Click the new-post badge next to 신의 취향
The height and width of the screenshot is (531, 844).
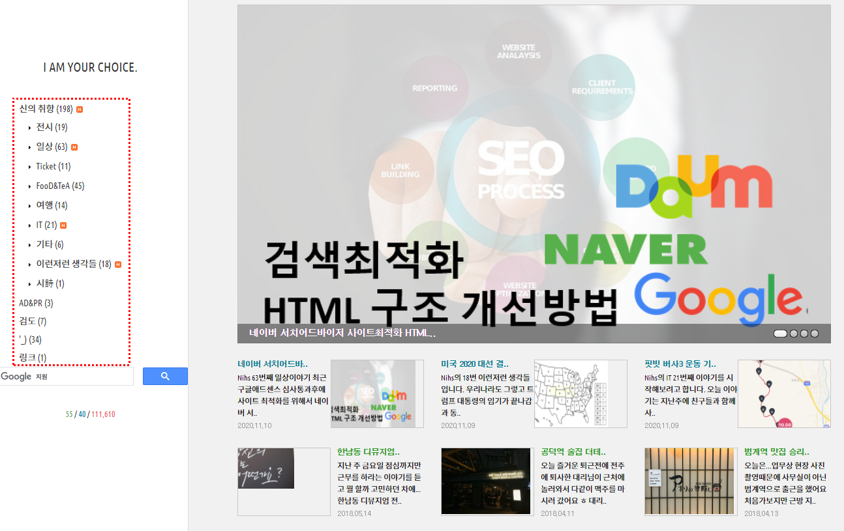(x=79, y=109)
